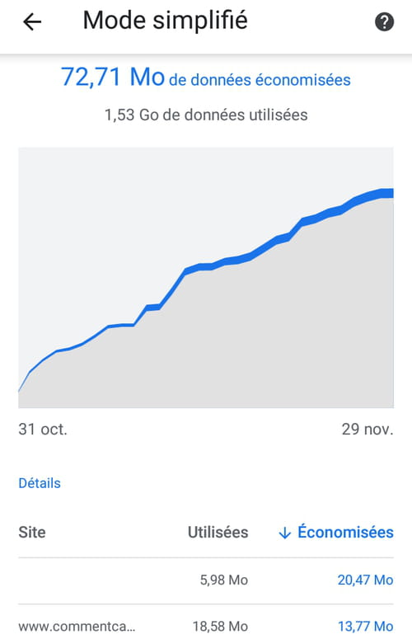Click the Mode simplifié page title
The width and height of the screenshot is (412, 639).
166,21
